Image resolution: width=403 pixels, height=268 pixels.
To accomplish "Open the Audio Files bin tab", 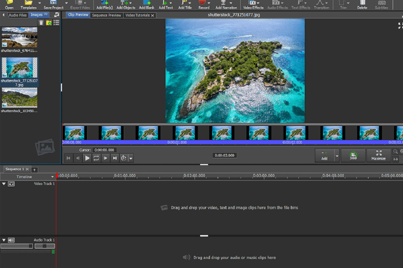I will click(x=17, y=15).
